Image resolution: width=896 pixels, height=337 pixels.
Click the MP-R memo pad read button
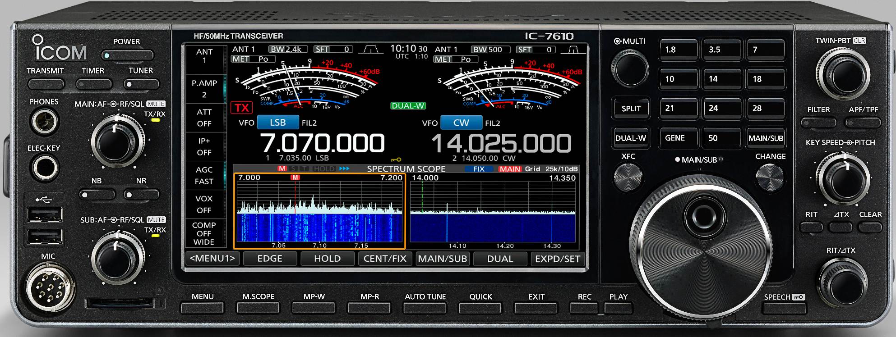[x=369, y=308]
